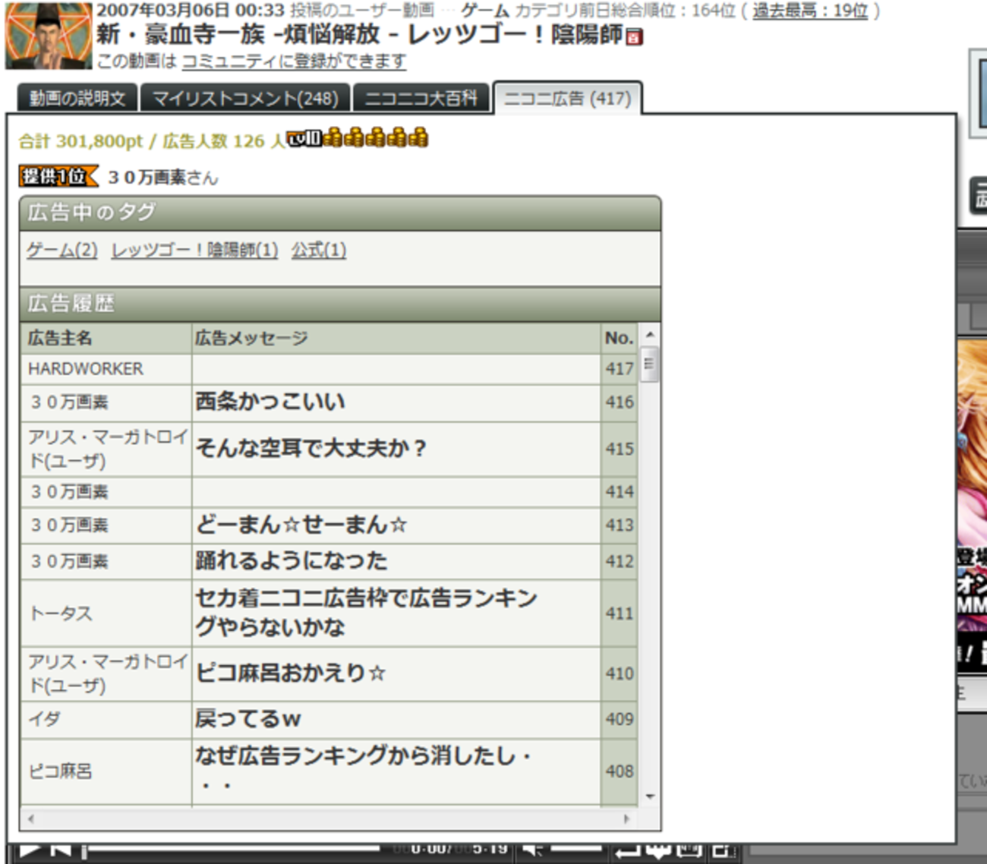Select message どーまん☆せーまん☆
This screenshot has width=987, height=864.
[302, 525]
